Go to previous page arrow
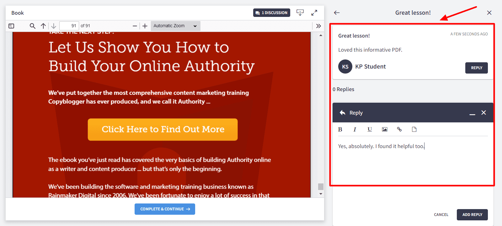502x226 pixels. coord(43,26)
